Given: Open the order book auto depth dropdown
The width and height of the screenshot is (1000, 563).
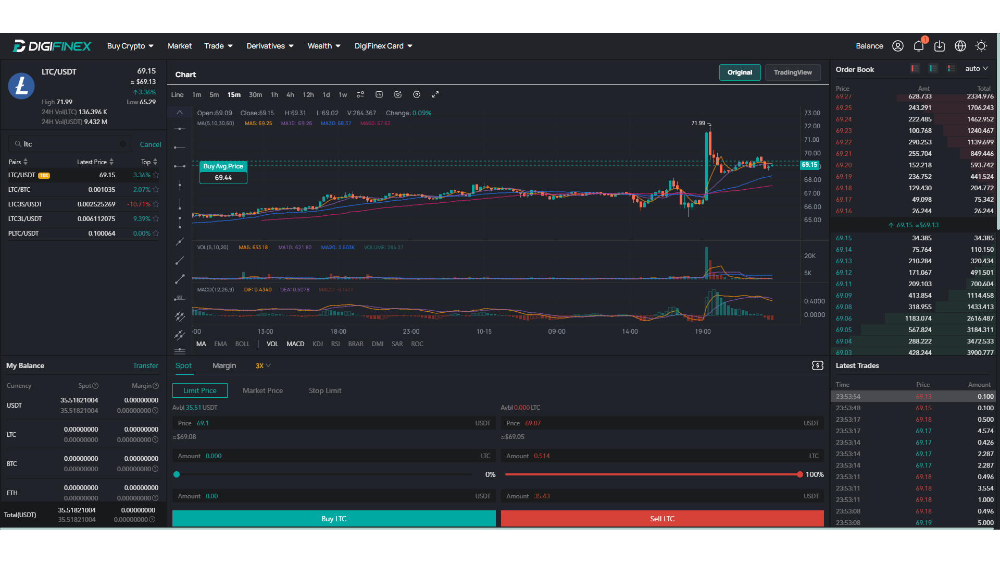Looking at the screenshot, I should pyautogui.click(x=977, y=68).
